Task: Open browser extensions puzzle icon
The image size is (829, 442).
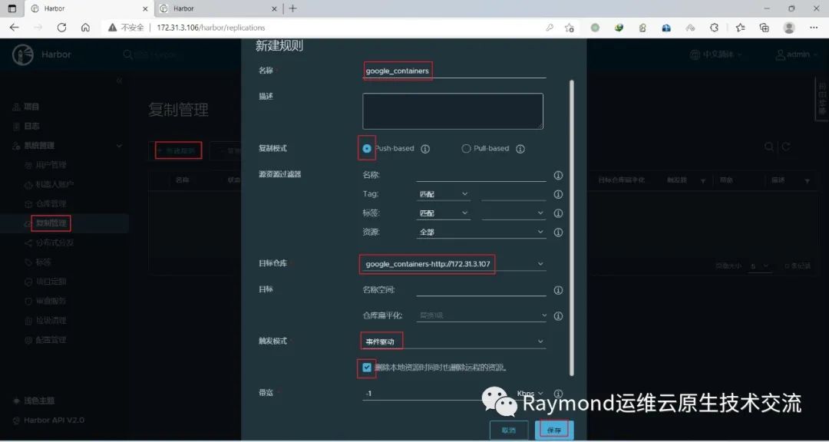Action: click(714, 28)
